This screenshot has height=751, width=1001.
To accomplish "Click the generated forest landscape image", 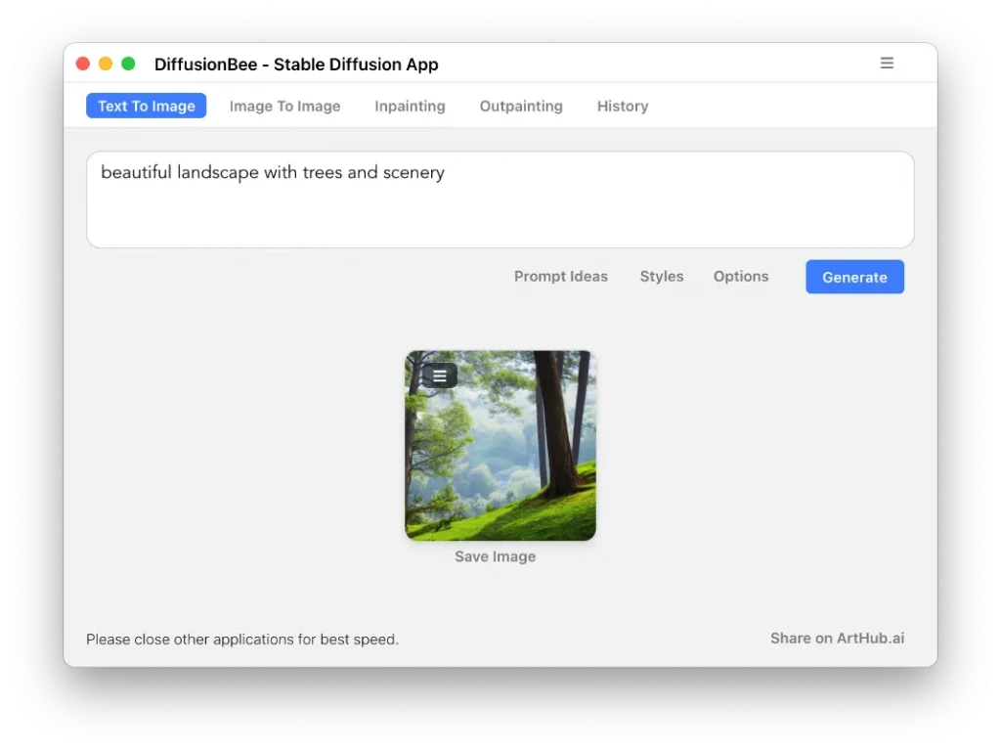I will (x=500, y=460).
